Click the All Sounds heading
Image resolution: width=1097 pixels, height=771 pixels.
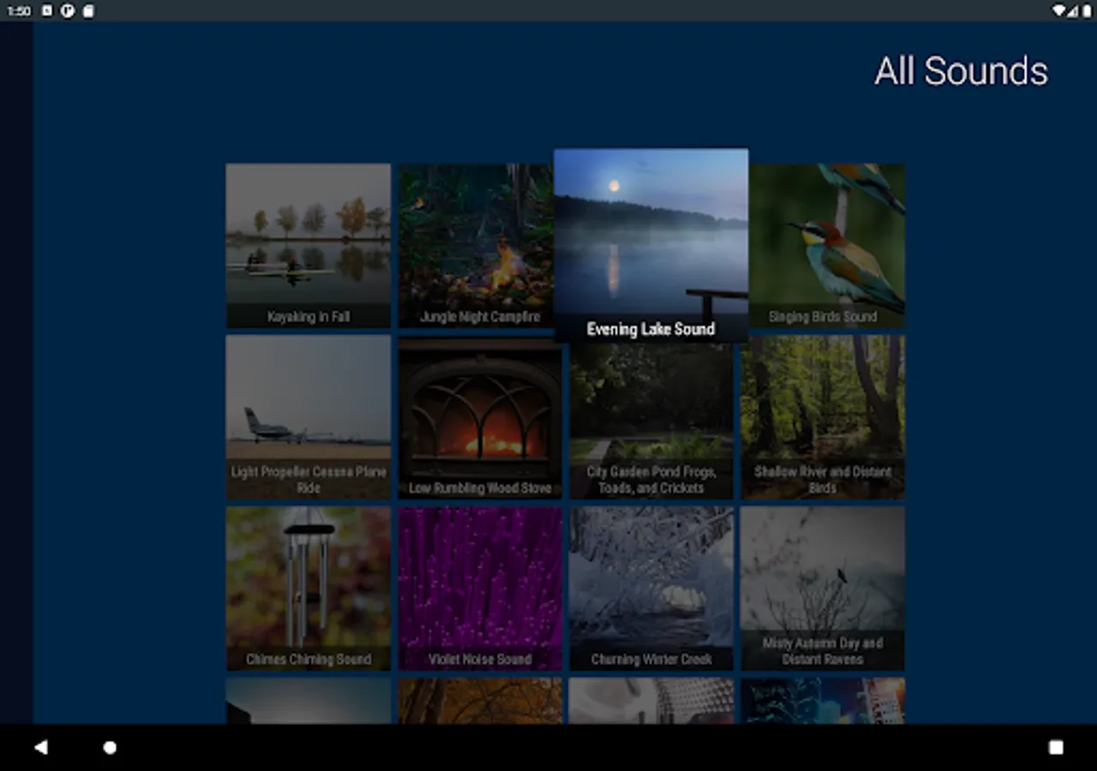click(960, 71)
